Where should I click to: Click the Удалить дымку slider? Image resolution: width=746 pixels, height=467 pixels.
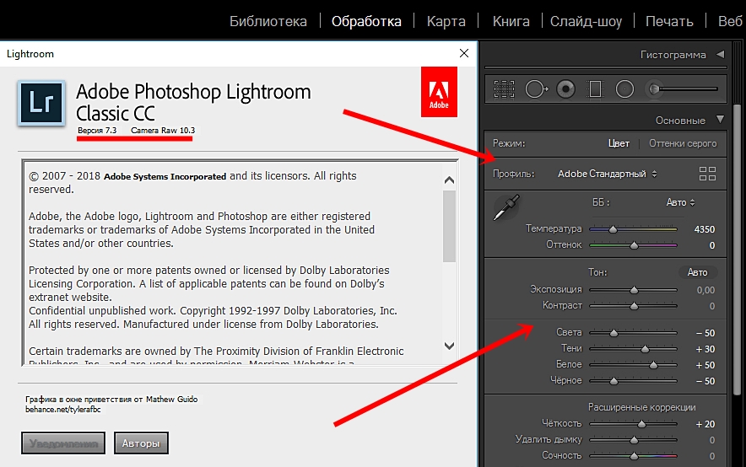click(633, 440)
